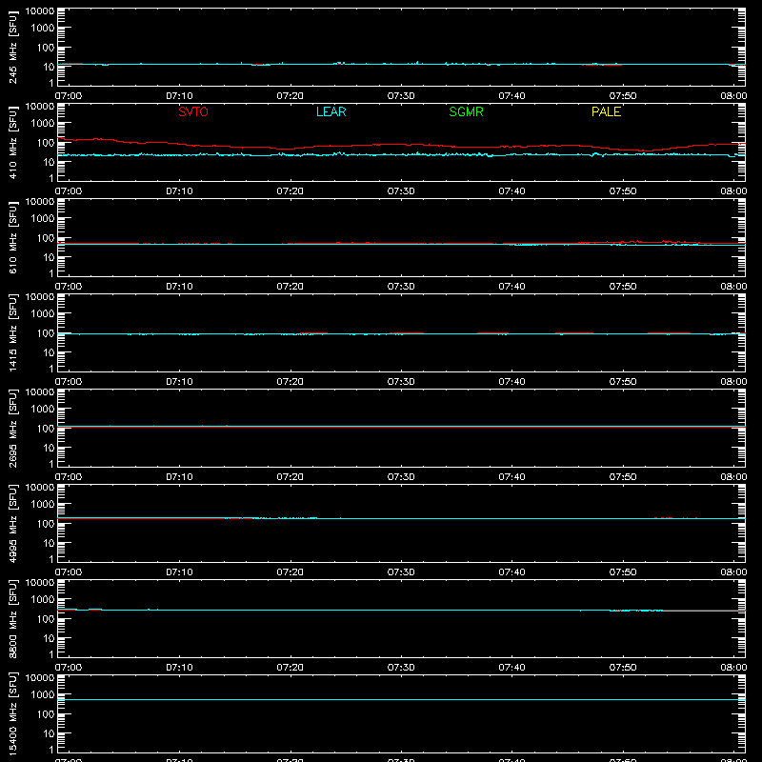Screen dimensions: 762x762
Task: Select the 245 MHz [SFU] axis title
Action: click(12, 47)
